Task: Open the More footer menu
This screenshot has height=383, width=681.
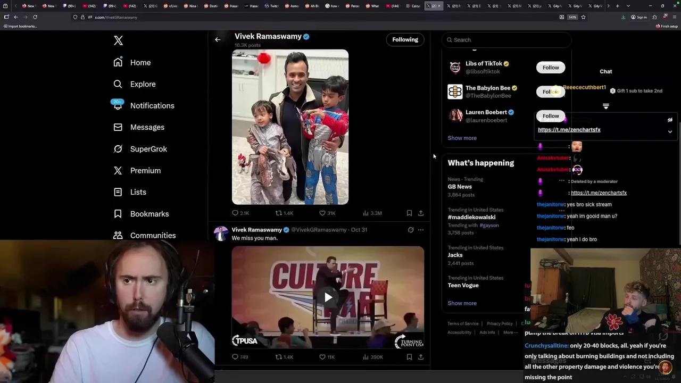Action: (510, 332)
